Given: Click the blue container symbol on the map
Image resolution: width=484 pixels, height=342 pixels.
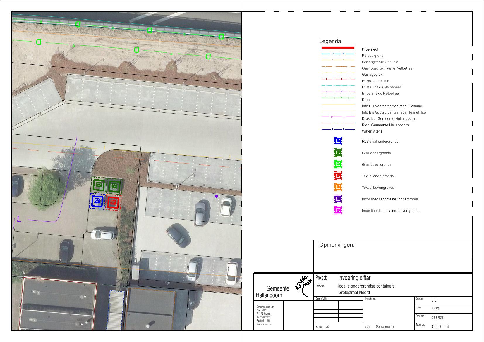Looking at the screenshot, I should pos(97,201).
